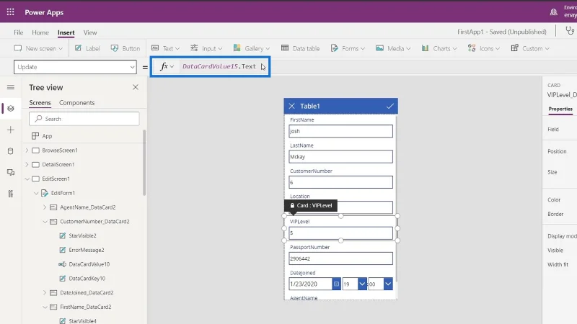This screenshot has width=577, height=324.
Task: Open the View menu tab
Action: pyautogui.click(x=90, y=32)
